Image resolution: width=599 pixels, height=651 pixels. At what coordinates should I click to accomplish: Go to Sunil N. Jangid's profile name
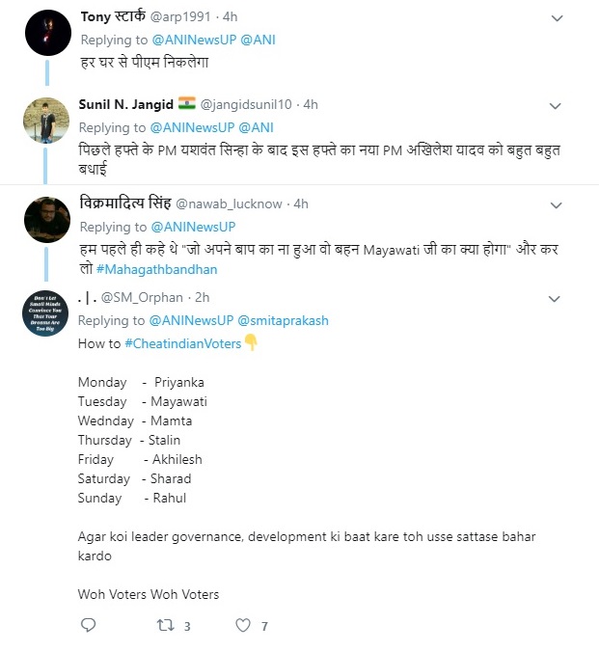[126, 103]
